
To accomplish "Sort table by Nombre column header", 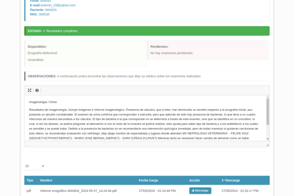I will (x=46, y=180).
